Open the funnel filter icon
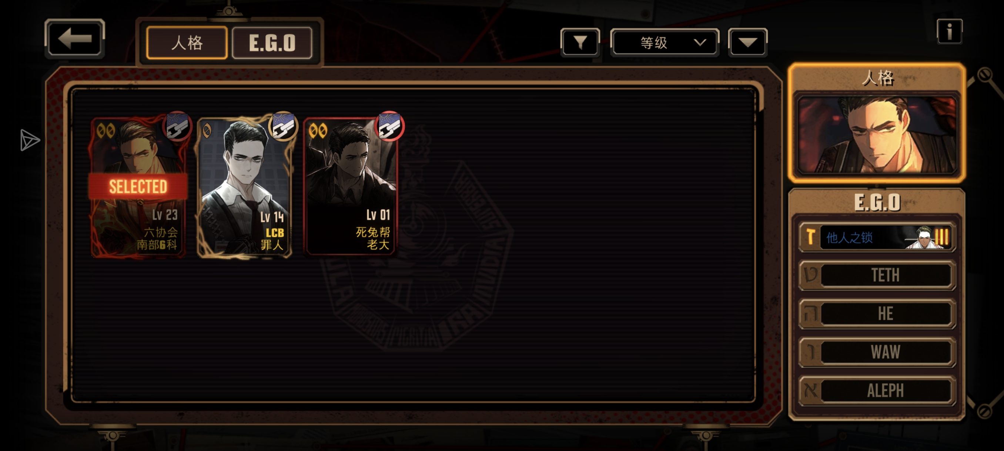Viewport: 1004px width, 451px height. [580, 43]
